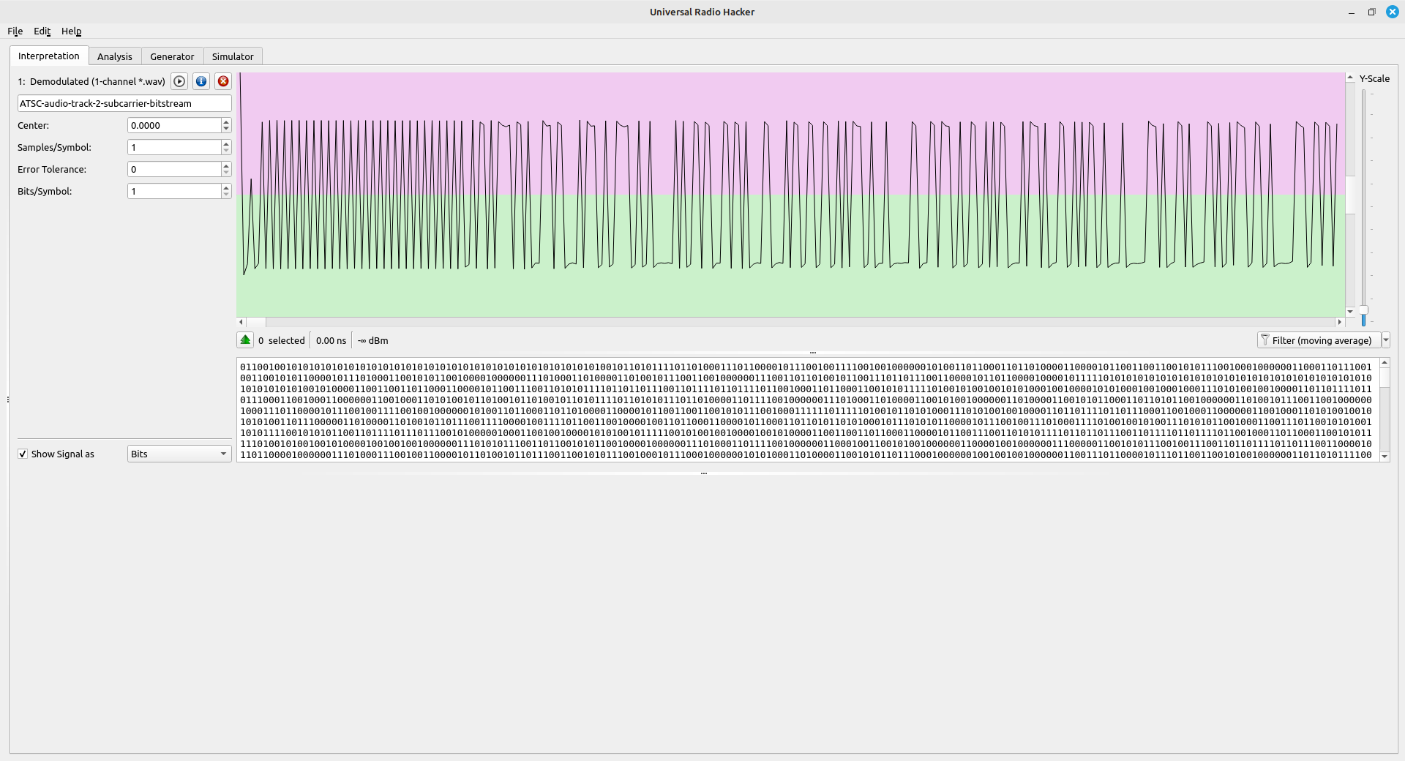Open the File menu

click(x=15, y=31)
